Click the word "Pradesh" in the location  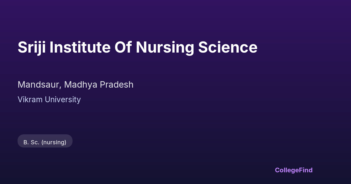pos(117,85)
